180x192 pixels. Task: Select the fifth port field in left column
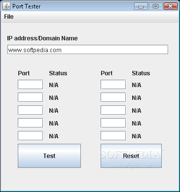[31, 136]
